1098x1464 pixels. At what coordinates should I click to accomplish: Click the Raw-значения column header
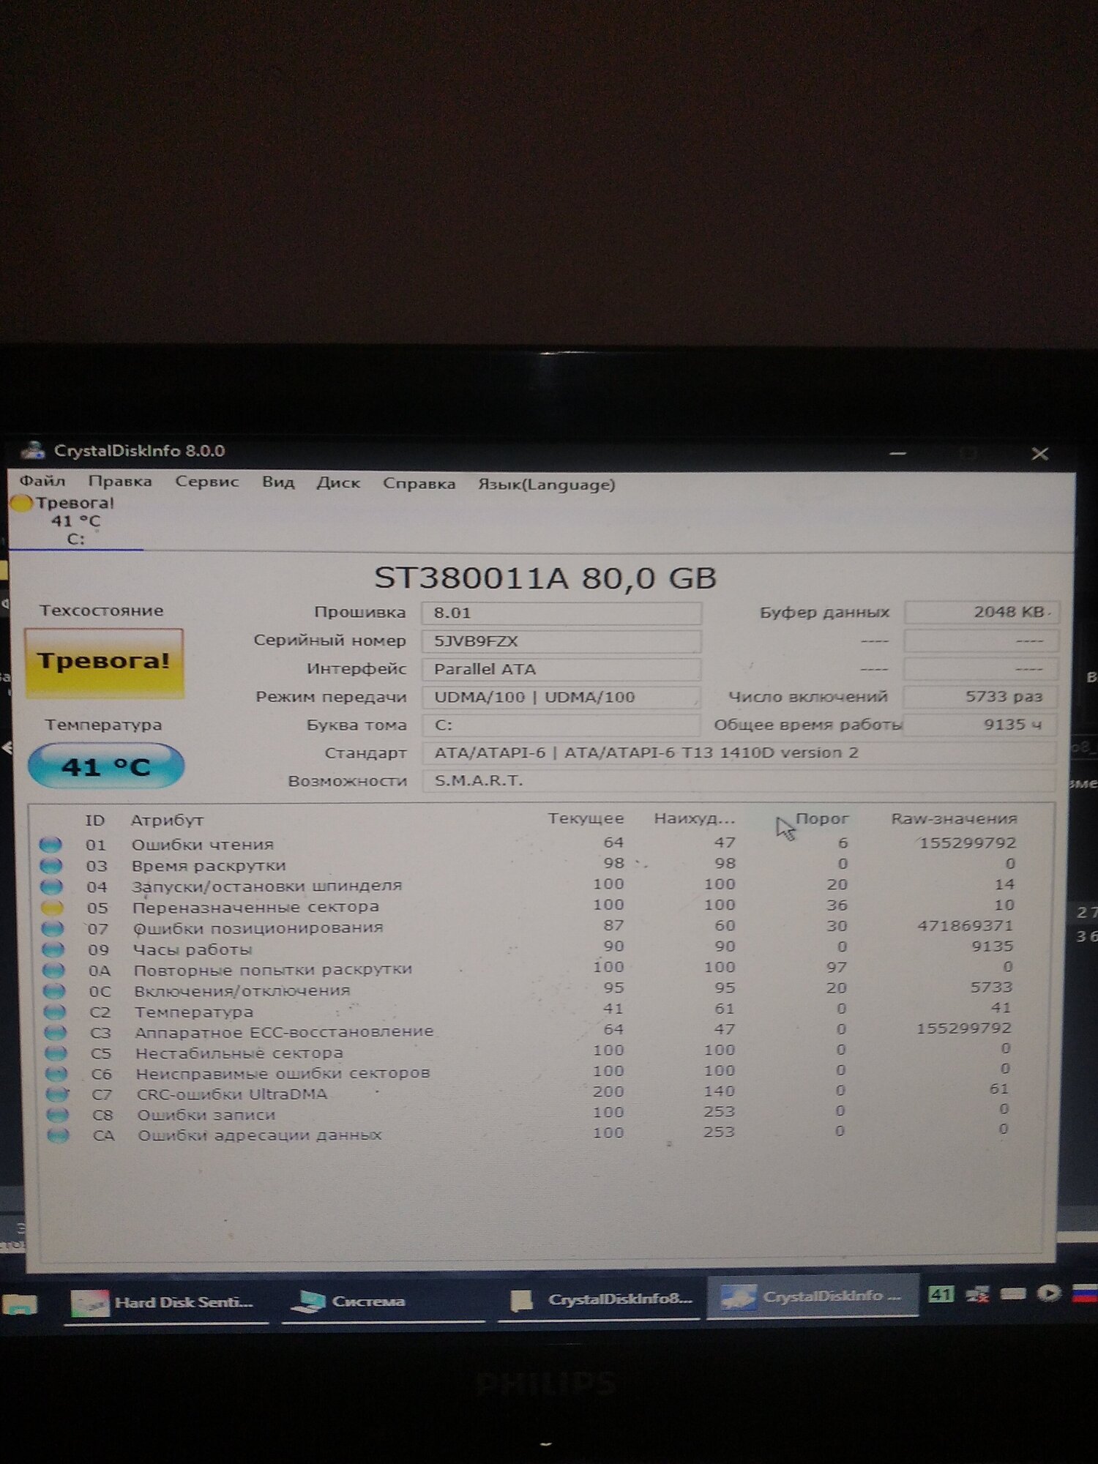954,818
